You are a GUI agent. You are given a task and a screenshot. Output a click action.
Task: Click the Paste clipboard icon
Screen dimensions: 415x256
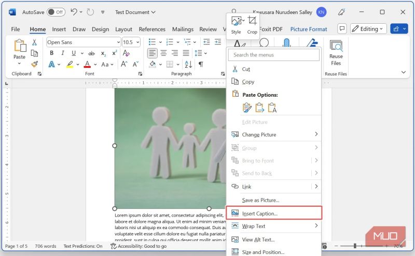(20, 46)
